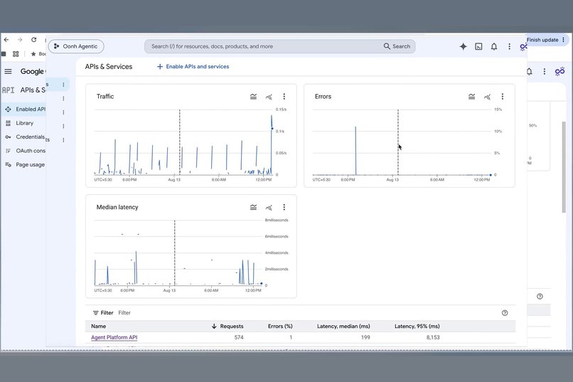Select the 8,153 latency value
Screen dimensions: 573x382
pyautogui.click(x=433, y=337)
